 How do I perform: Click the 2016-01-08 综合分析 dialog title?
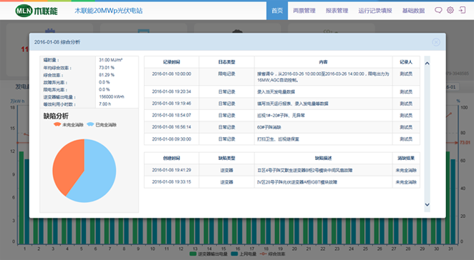(57, 42)
